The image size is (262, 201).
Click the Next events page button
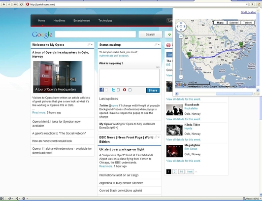tap(190, 171)
